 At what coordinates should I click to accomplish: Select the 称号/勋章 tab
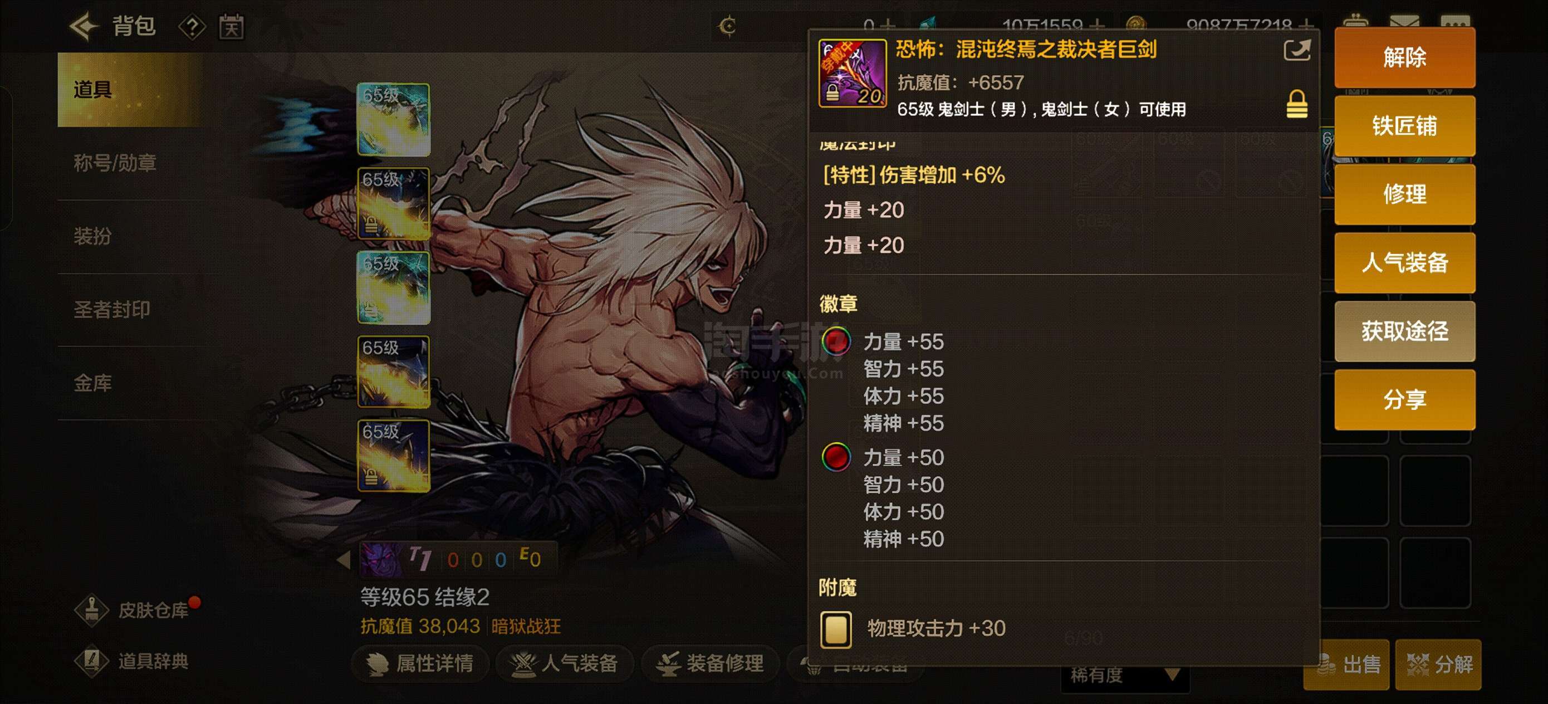[115, 162]
